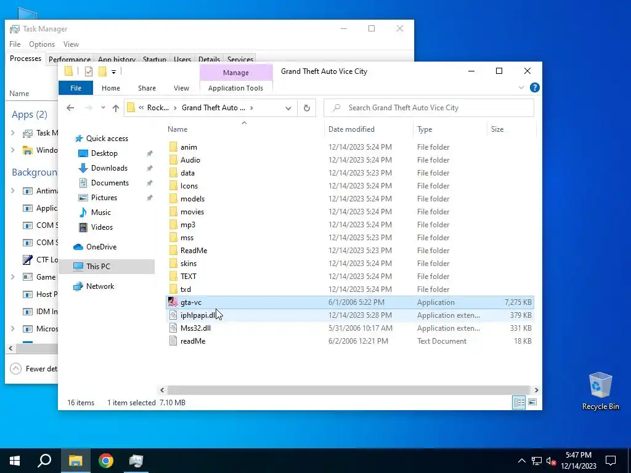Expand the ribbon with the chevron
Screen dimensions: 631x473
click(521, 87)
